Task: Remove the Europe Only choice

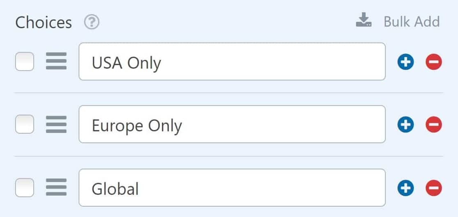Action: point(434,124)
